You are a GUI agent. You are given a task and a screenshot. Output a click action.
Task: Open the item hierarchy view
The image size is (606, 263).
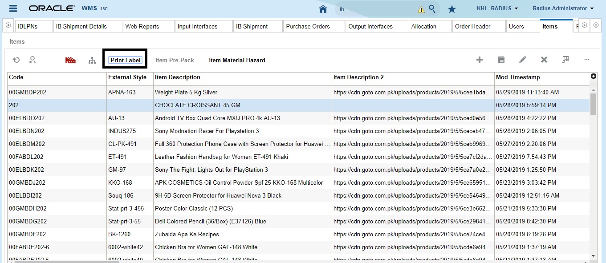tap(92, 59)
